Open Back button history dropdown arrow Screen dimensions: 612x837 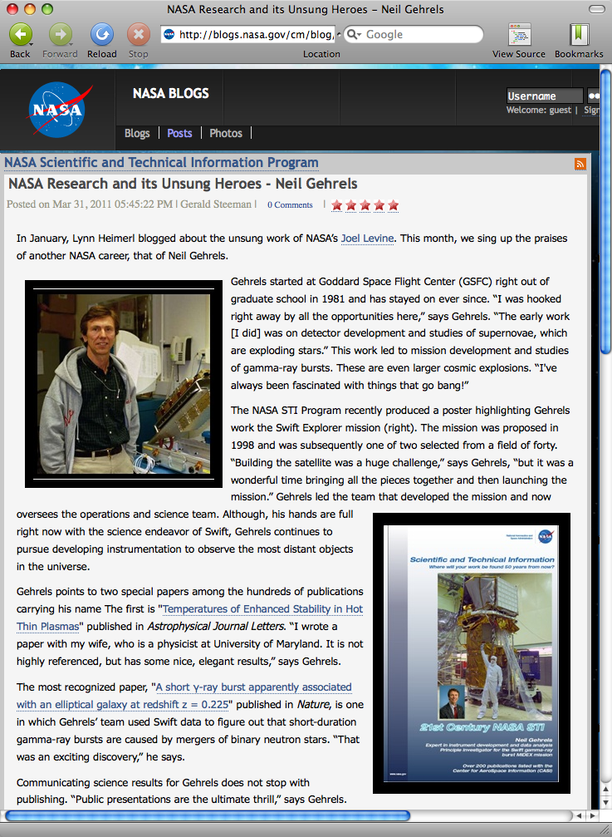pos(31,44)
